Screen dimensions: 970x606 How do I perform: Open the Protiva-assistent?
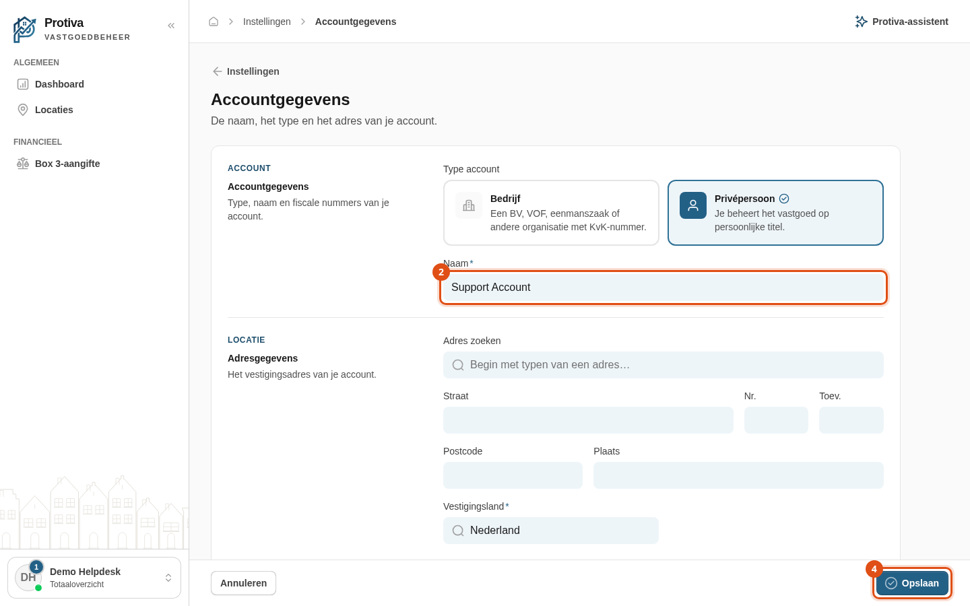pyautogui.click(x=901, y=22)
